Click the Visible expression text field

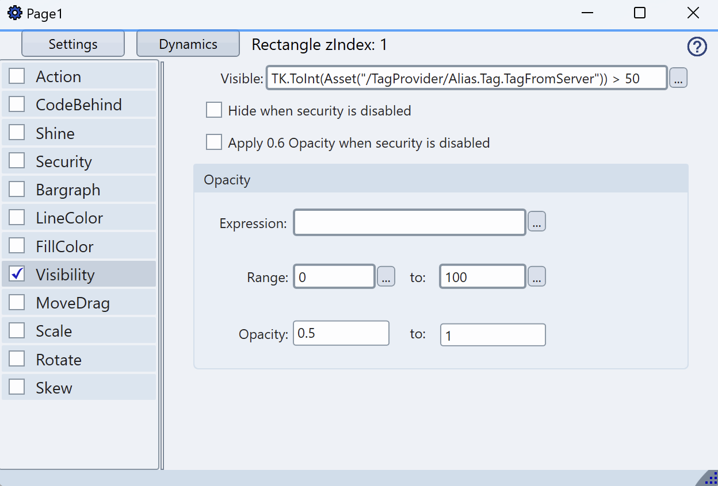tap(466, 79)
